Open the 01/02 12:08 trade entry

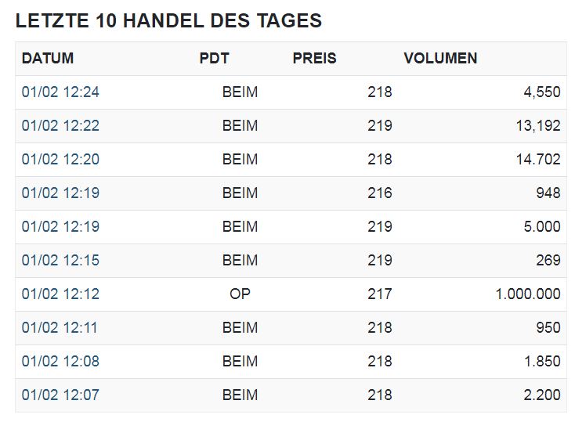click(x=60, y=362)
